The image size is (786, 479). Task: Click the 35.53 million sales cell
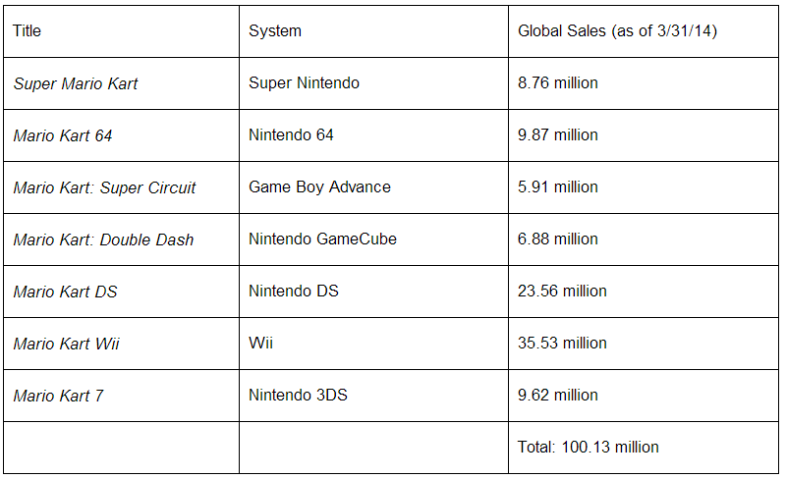(x=562, y=344)
